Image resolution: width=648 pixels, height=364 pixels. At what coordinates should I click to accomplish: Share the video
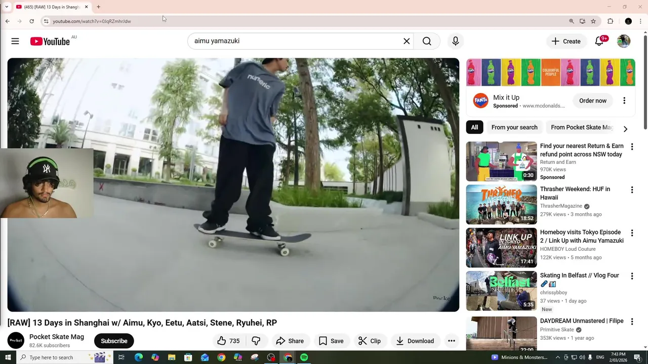[290, 341]
